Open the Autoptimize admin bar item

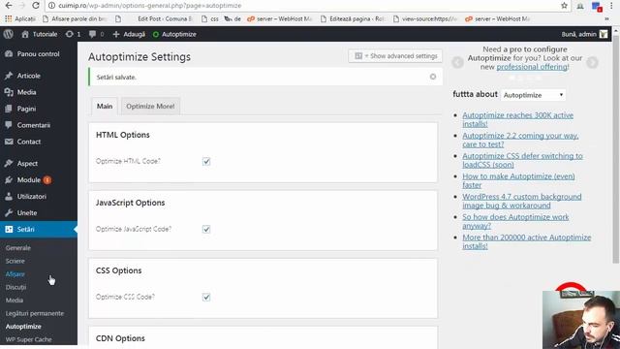[174, 34]
